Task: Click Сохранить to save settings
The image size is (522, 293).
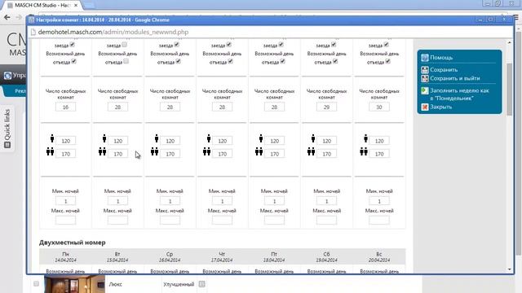Action: click(x=444, y=70)
